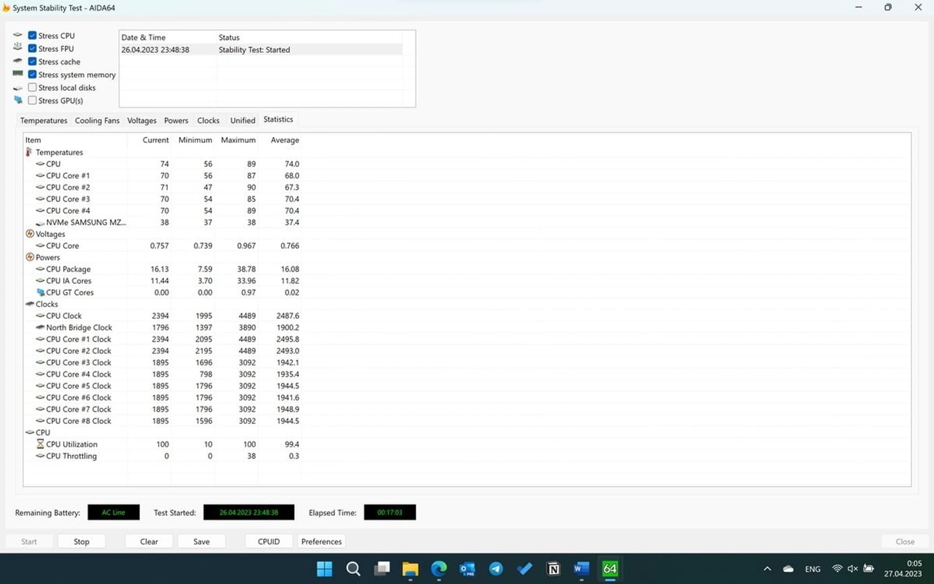Open the Cooling Fans tab
This screenshot has height=584, width=934.
pyautogui.click(x=97, y=120)
